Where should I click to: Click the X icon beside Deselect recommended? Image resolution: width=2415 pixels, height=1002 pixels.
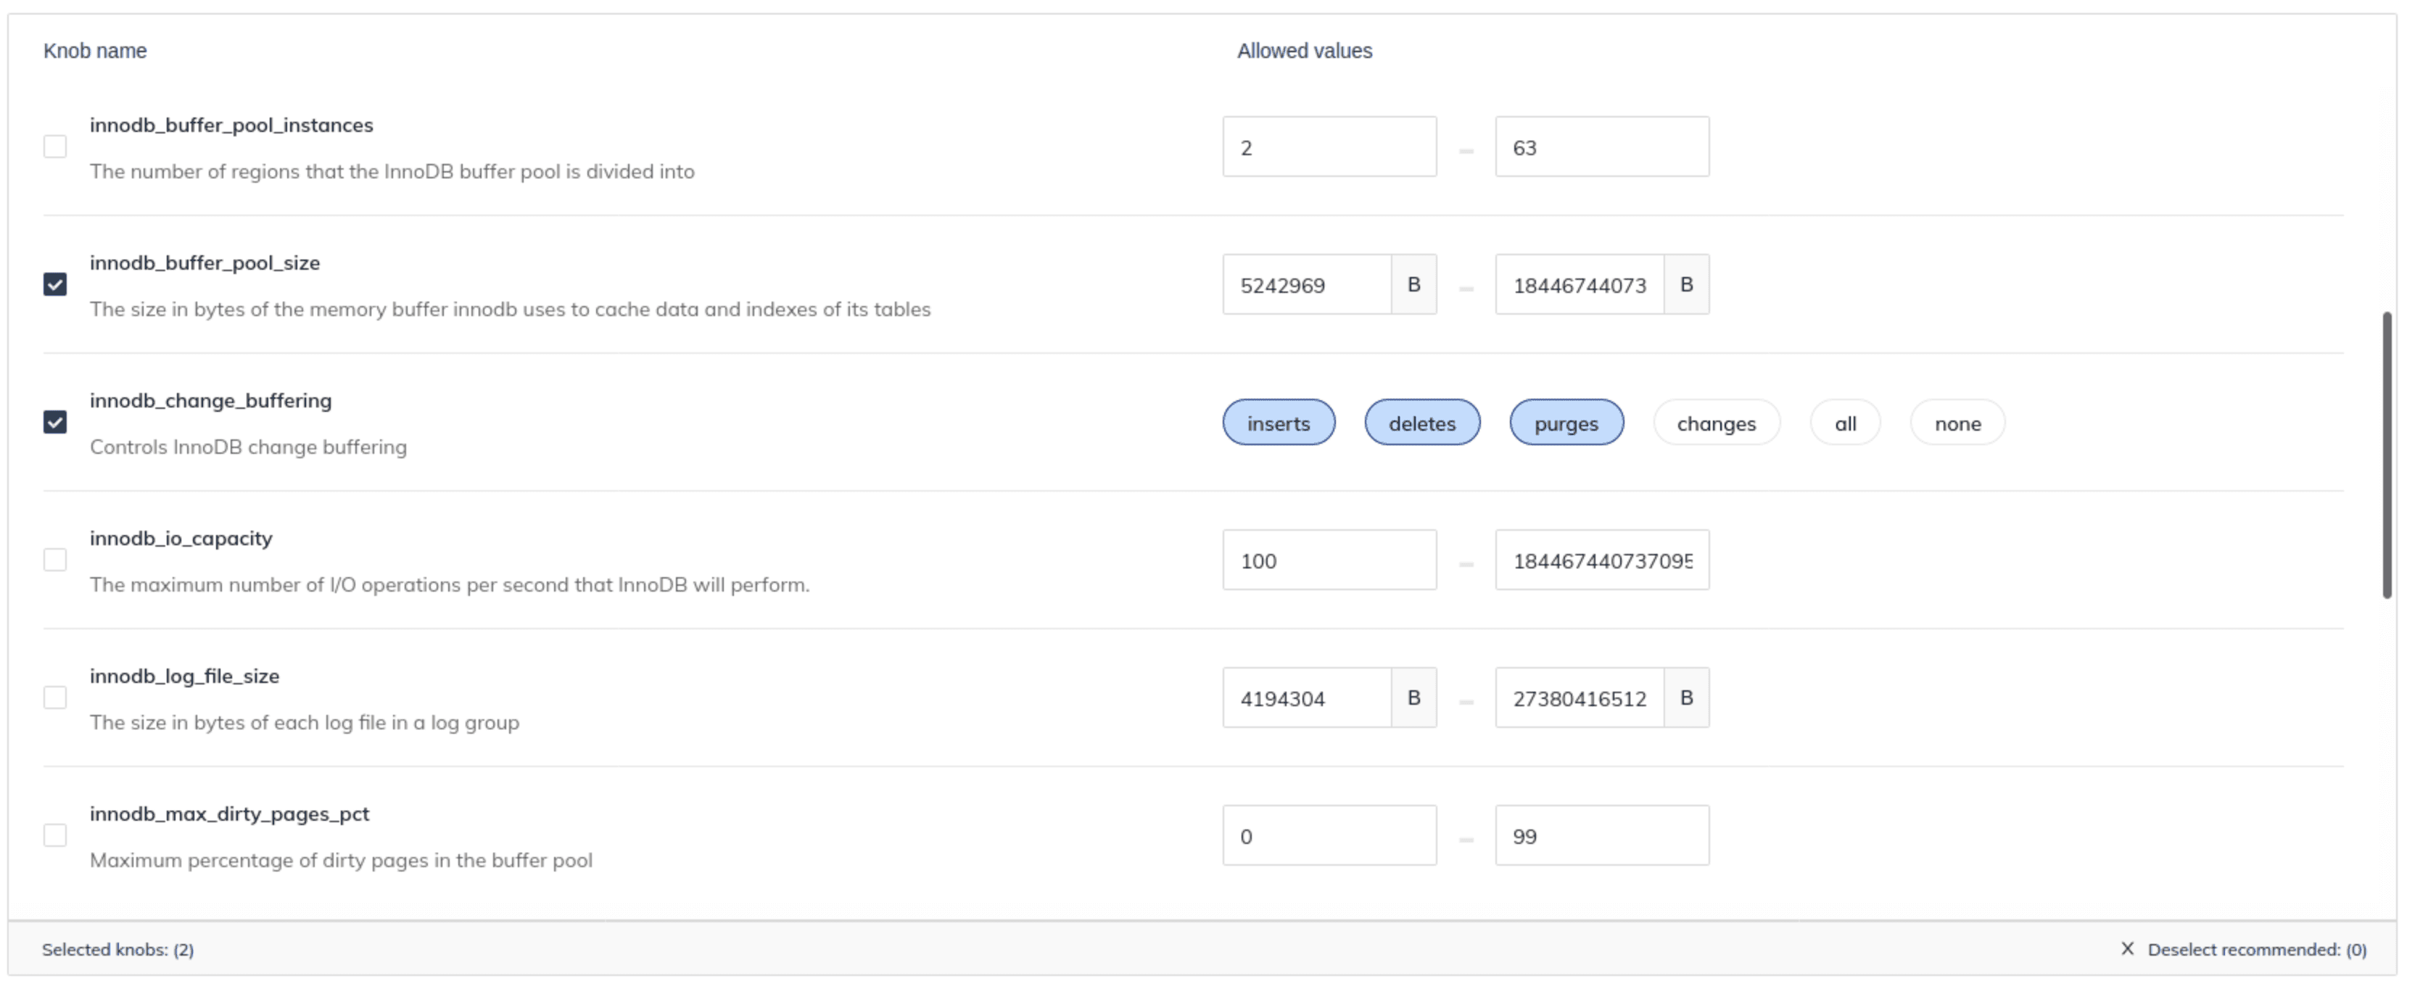[x=2127, y=948]
